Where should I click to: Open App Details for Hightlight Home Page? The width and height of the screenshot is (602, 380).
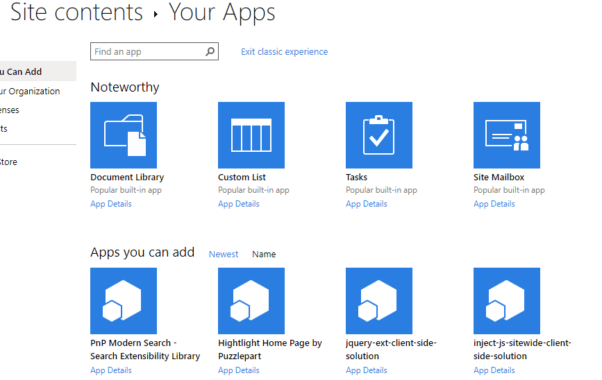point(239,370)
